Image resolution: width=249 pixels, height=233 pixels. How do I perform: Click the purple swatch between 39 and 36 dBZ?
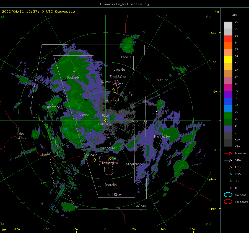pyautogui.click(x=228, y=94)
